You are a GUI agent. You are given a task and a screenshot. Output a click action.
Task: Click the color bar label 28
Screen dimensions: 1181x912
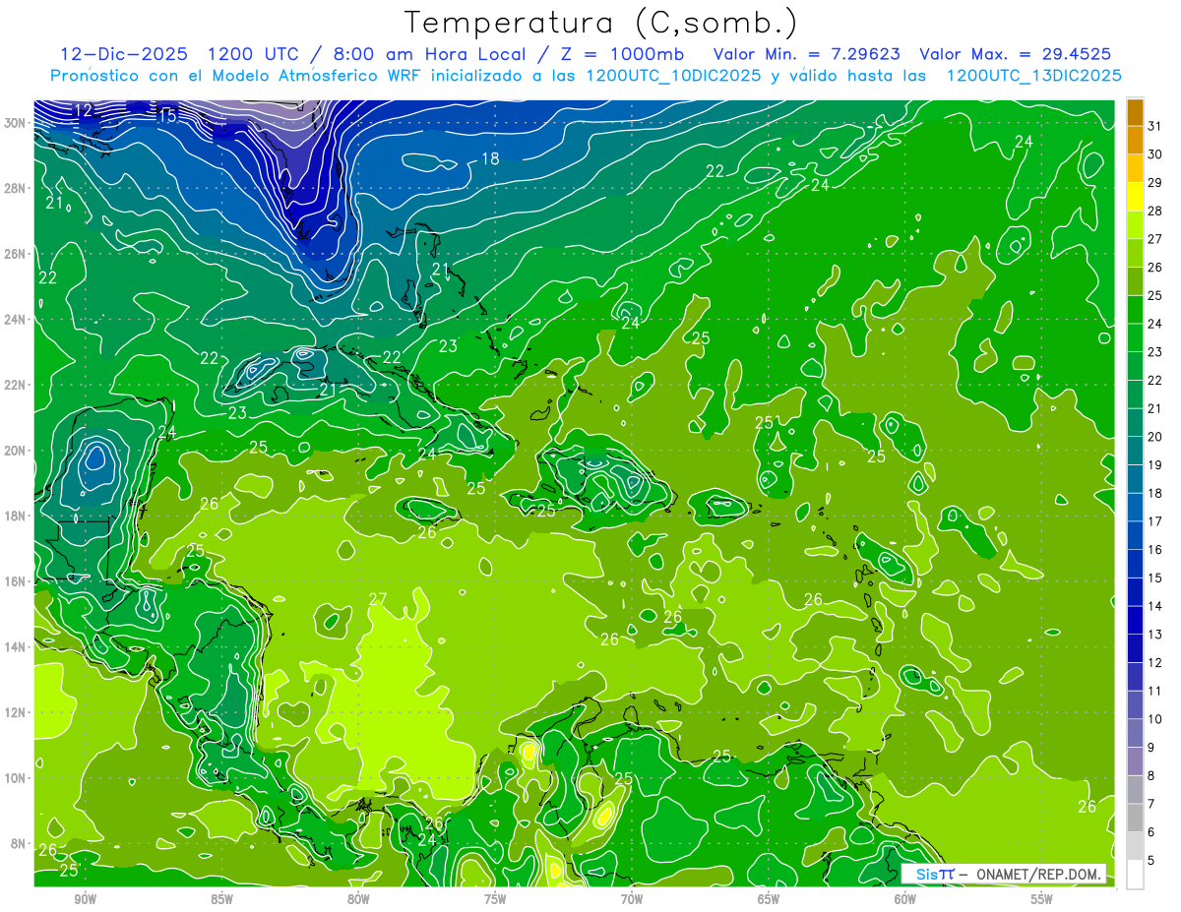click(x=1155, y=211)
